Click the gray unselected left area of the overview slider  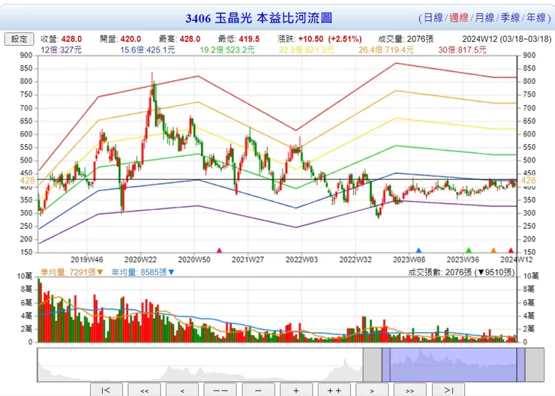200,364
